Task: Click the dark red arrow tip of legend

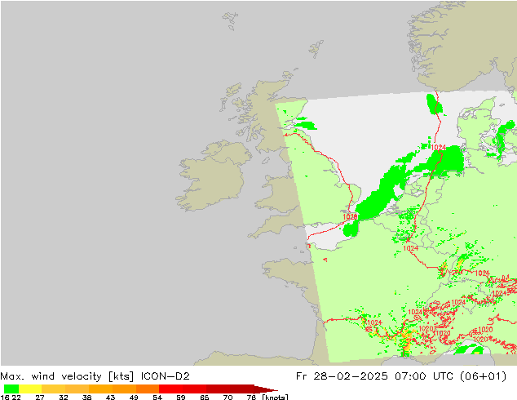Action: (266, 389)
